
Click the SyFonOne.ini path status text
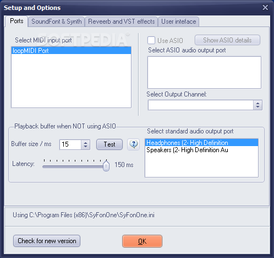(84, 215)
